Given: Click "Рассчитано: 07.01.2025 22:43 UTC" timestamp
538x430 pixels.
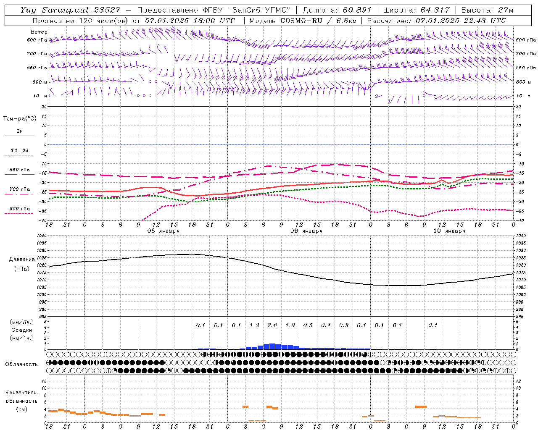Looking at the screenshot, I should tap(436, 21).
